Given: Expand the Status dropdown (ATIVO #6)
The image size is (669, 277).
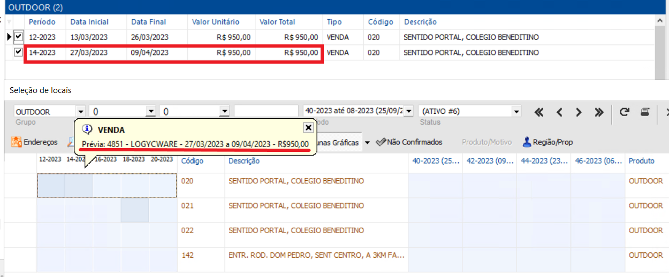Looking at the screenshot, I should point(516,112).
